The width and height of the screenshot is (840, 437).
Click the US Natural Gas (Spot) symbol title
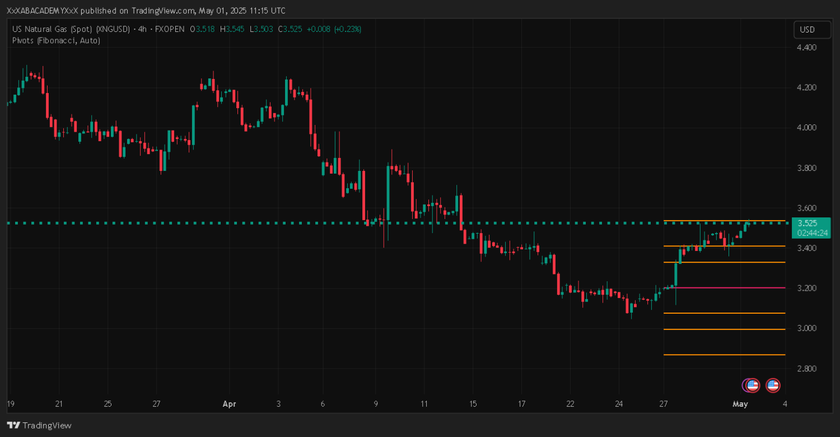pos(71,29)
